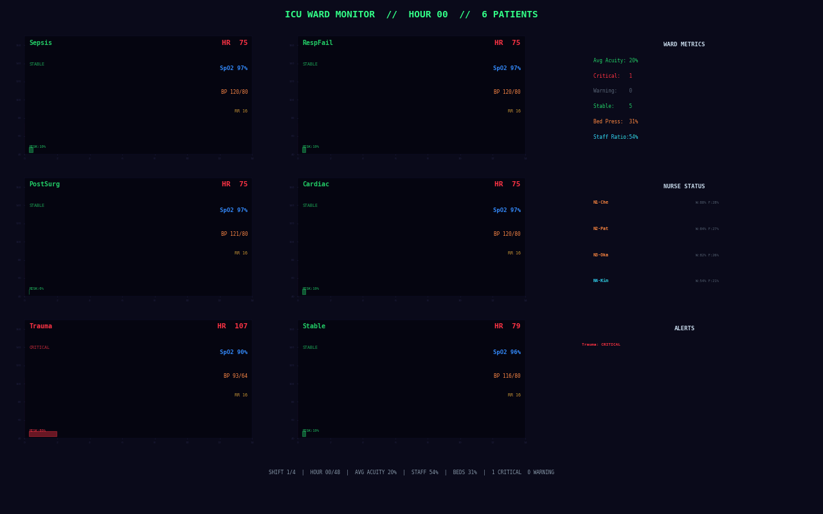Open the RespFail patient card header

[x=318, y=42]
